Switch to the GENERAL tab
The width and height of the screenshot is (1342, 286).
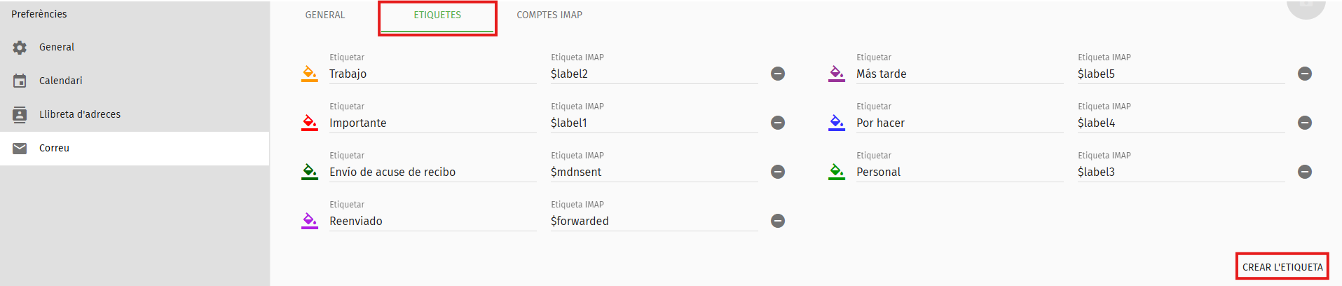(x=325, y=15)
